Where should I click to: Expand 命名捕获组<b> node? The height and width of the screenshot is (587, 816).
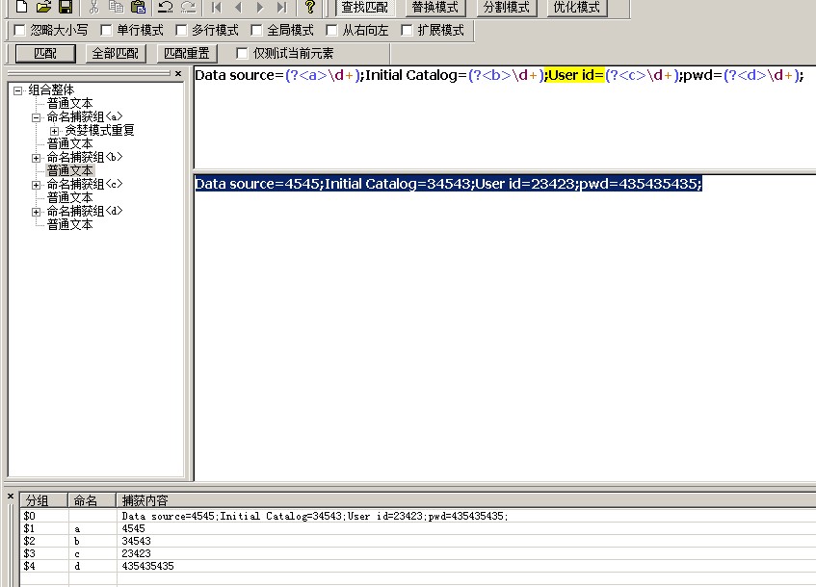pos(36,158)
